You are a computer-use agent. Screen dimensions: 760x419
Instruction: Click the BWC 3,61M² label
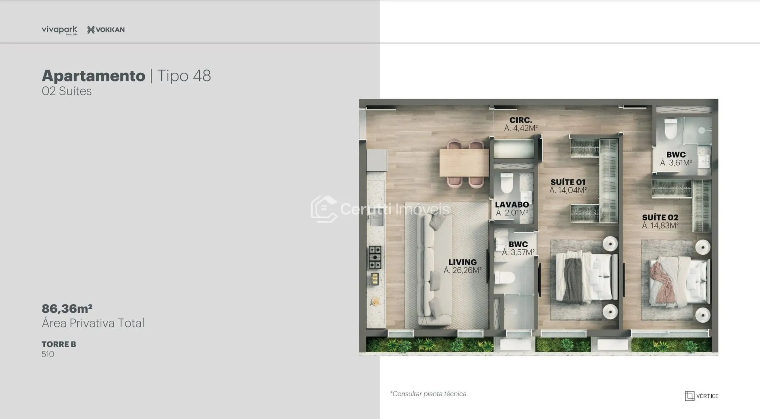tap(676, 159)
